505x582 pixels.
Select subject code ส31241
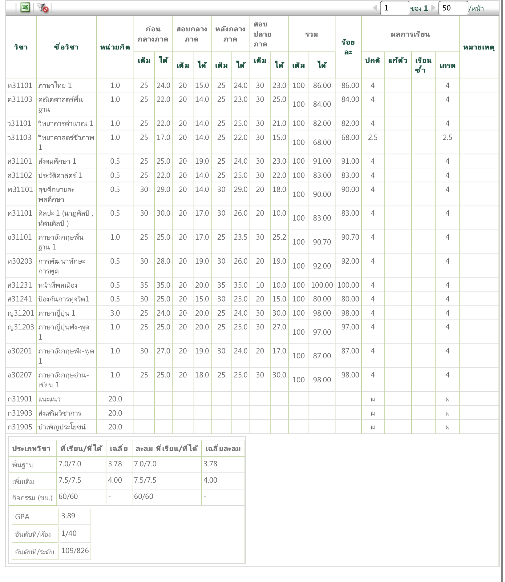point(20,299)
